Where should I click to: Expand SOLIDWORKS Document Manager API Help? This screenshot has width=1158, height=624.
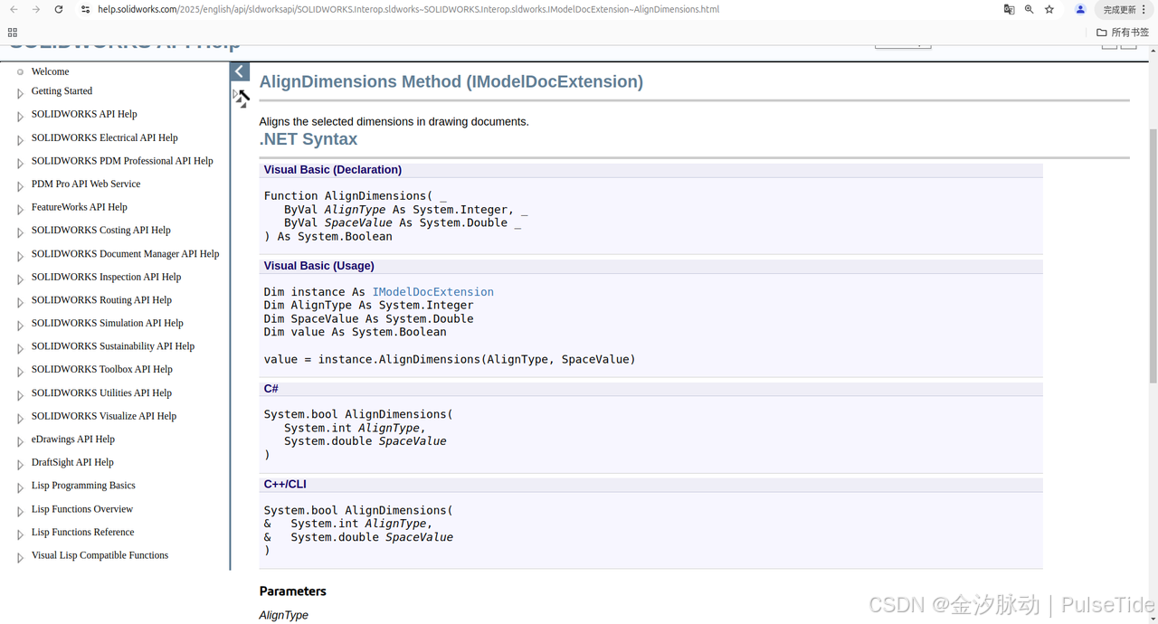(20, 256)
